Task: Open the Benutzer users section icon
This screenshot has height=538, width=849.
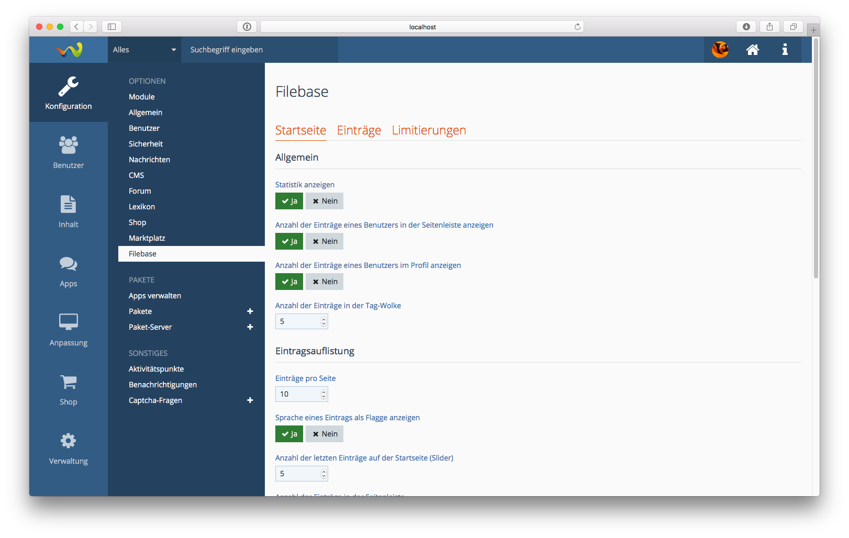Action: tap(68, 152)
